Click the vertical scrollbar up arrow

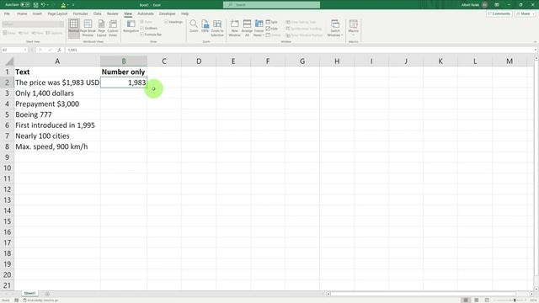[536, 59]
